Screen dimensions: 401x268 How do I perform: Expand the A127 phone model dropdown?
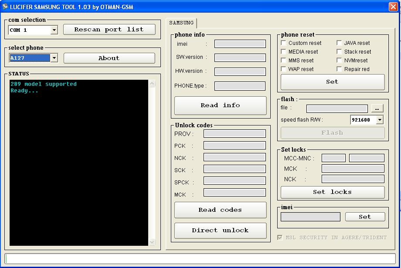pyautogui.click(x=54, y=58)
